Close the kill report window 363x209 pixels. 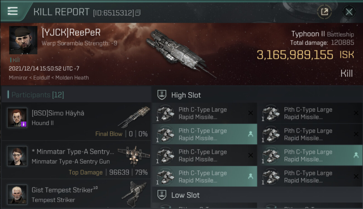point(349,12)
